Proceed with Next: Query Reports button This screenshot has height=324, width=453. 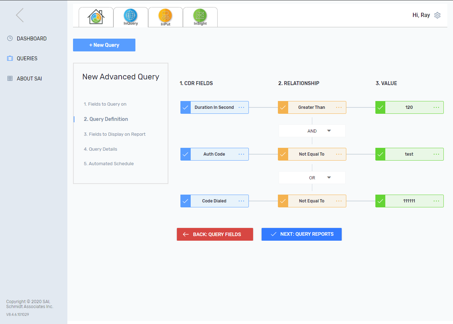[x=302, y=234]
